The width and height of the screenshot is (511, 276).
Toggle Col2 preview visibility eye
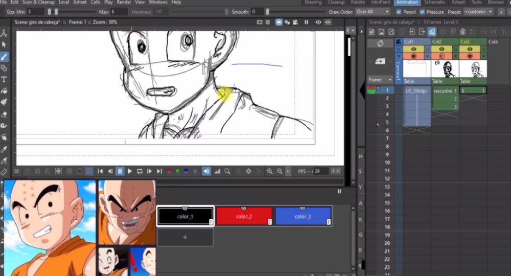point(443,49)
